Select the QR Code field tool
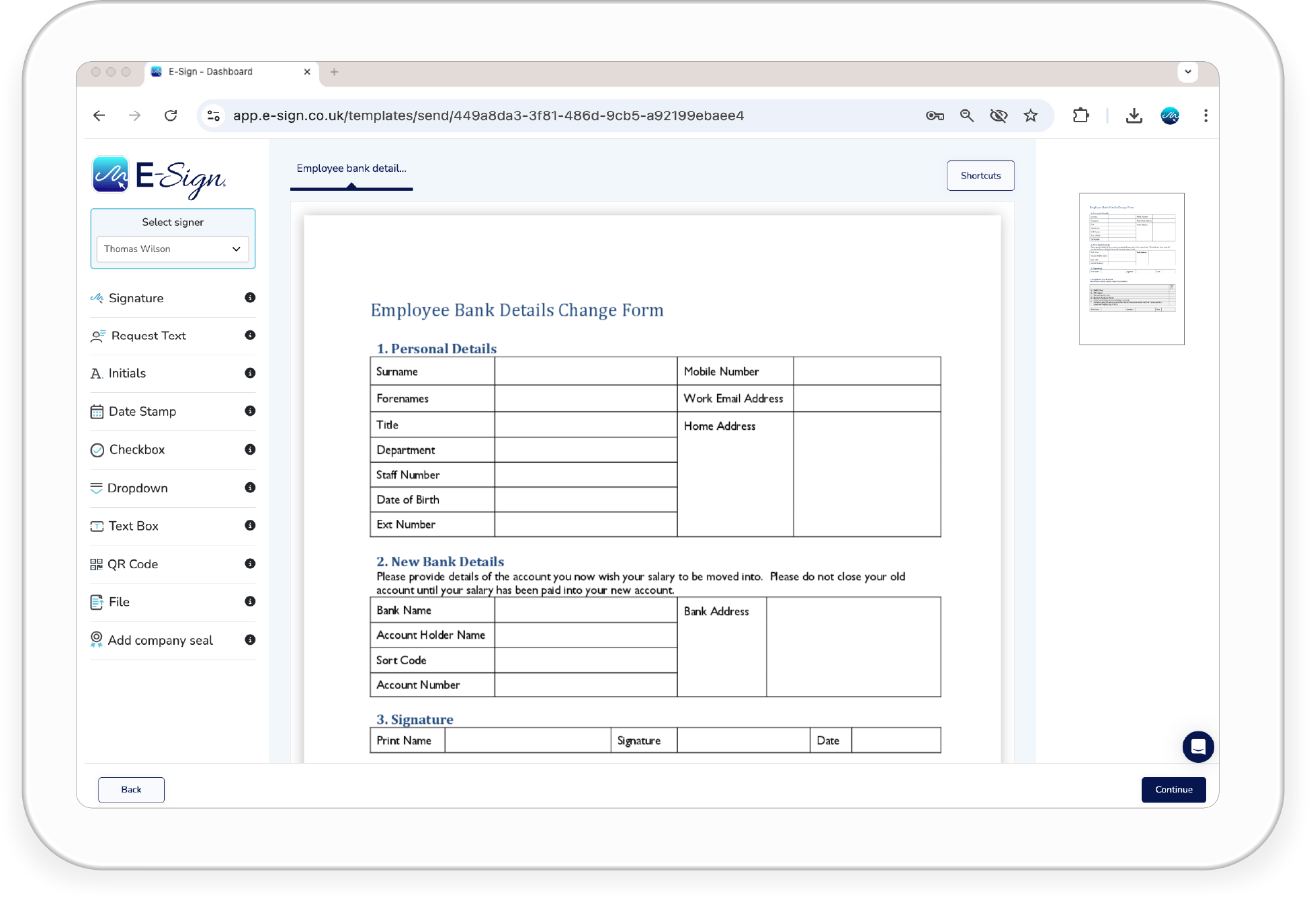The image size is (1309, 900). [173, 564]
